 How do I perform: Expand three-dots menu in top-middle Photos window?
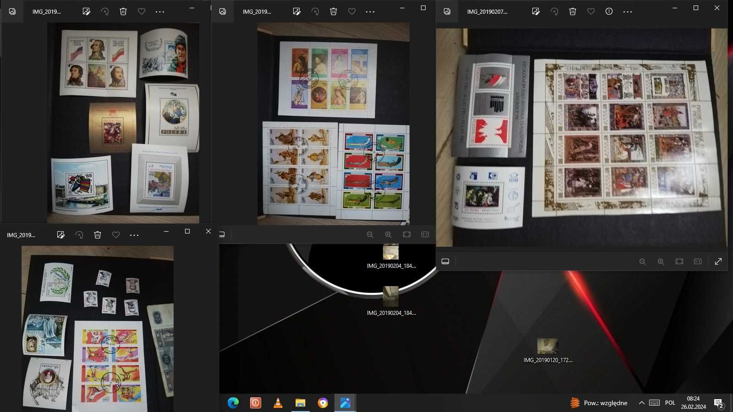click(x=370, y=11)
